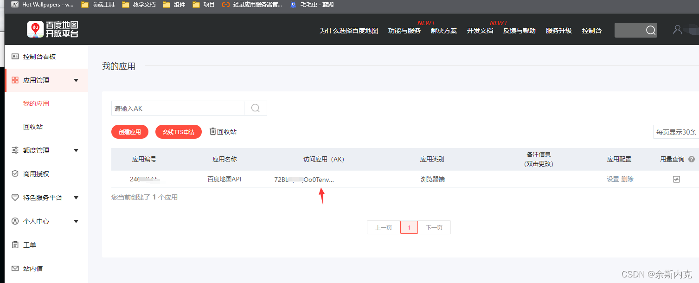Click the 应用类别 column header
The image size is (699, 283).
pos(432,159)
